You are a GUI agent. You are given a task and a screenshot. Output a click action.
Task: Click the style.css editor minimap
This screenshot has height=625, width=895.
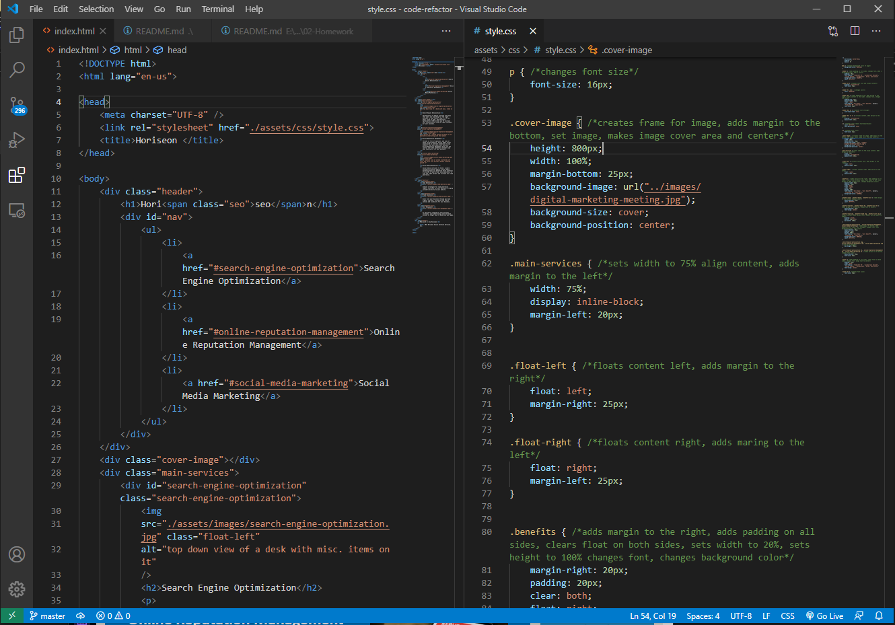pos(861,166)
